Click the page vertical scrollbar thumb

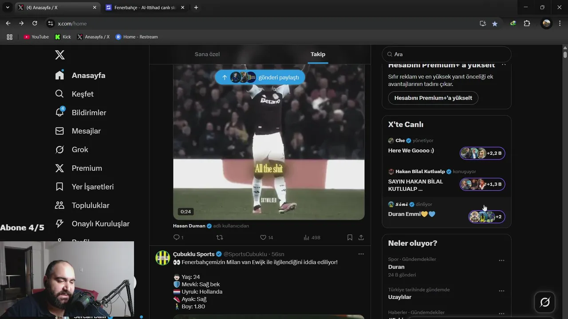click(x=565, y=55)
